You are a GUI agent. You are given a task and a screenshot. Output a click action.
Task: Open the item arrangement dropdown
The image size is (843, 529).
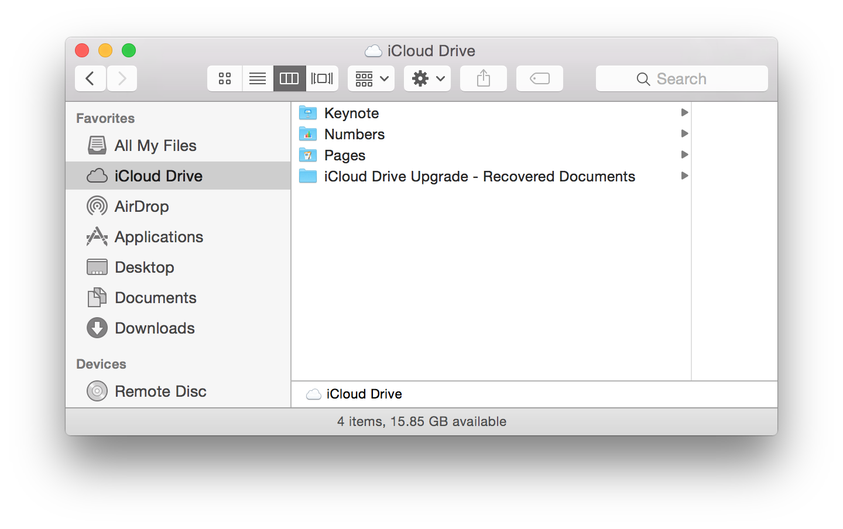point(371,78)
